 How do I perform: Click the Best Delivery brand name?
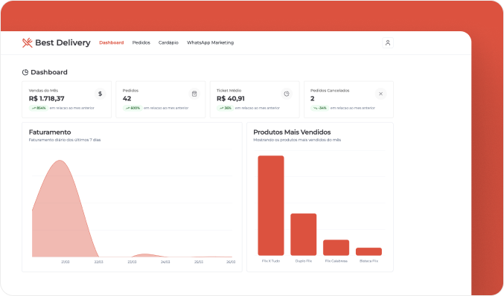pyautogui.click(x=63, y=42)
